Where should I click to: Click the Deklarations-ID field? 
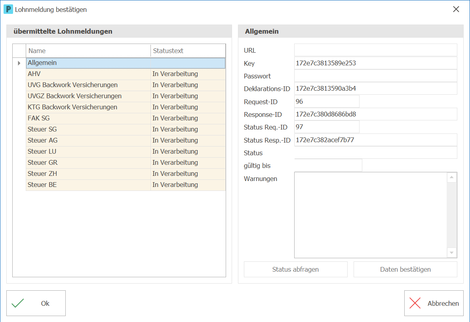point(376,88)
